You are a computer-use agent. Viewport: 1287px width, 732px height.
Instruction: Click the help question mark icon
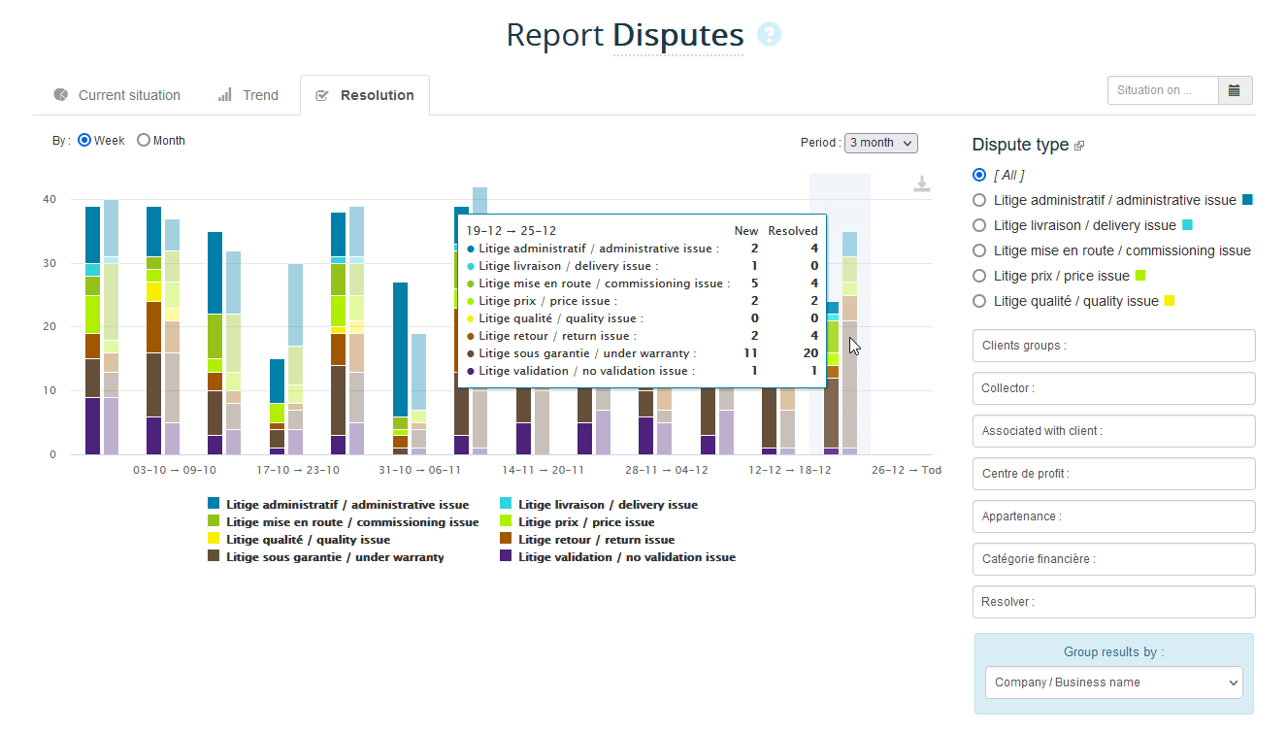click(x=770, y=35)
